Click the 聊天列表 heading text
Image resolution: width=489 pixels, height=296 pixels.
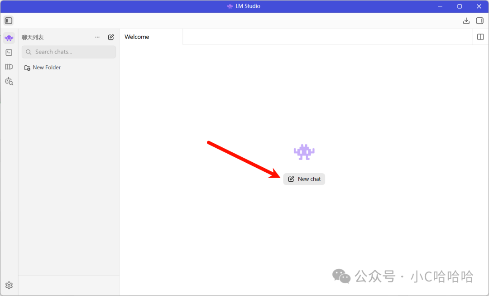pyautogui.click(x=33, y=37)
